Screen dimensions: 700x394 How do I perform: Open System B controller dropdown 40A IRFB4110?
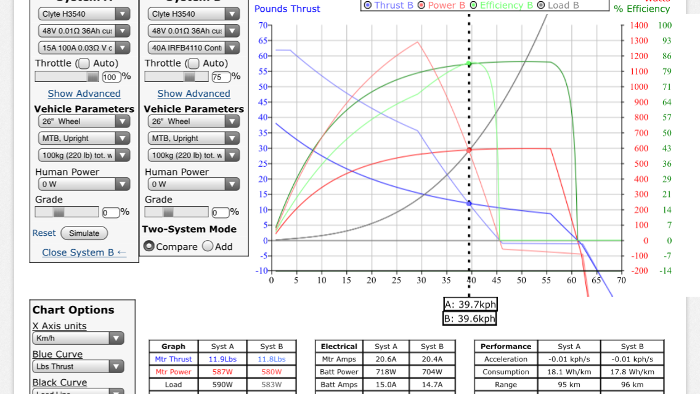[x=193, y=47]
